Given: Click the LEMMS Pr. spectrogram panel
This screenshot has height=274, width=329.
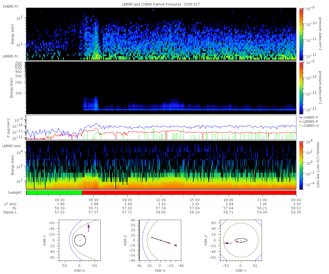Looking at the screenshot, I should tap(161, 88).
